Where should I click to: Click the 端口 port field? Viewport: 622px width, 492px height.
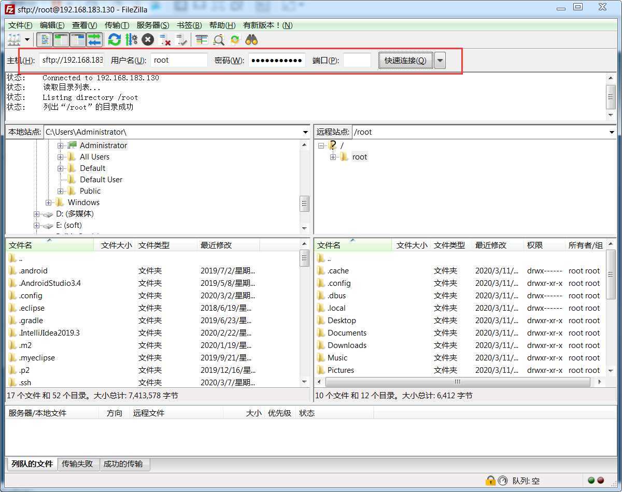(x=357, y=60)
